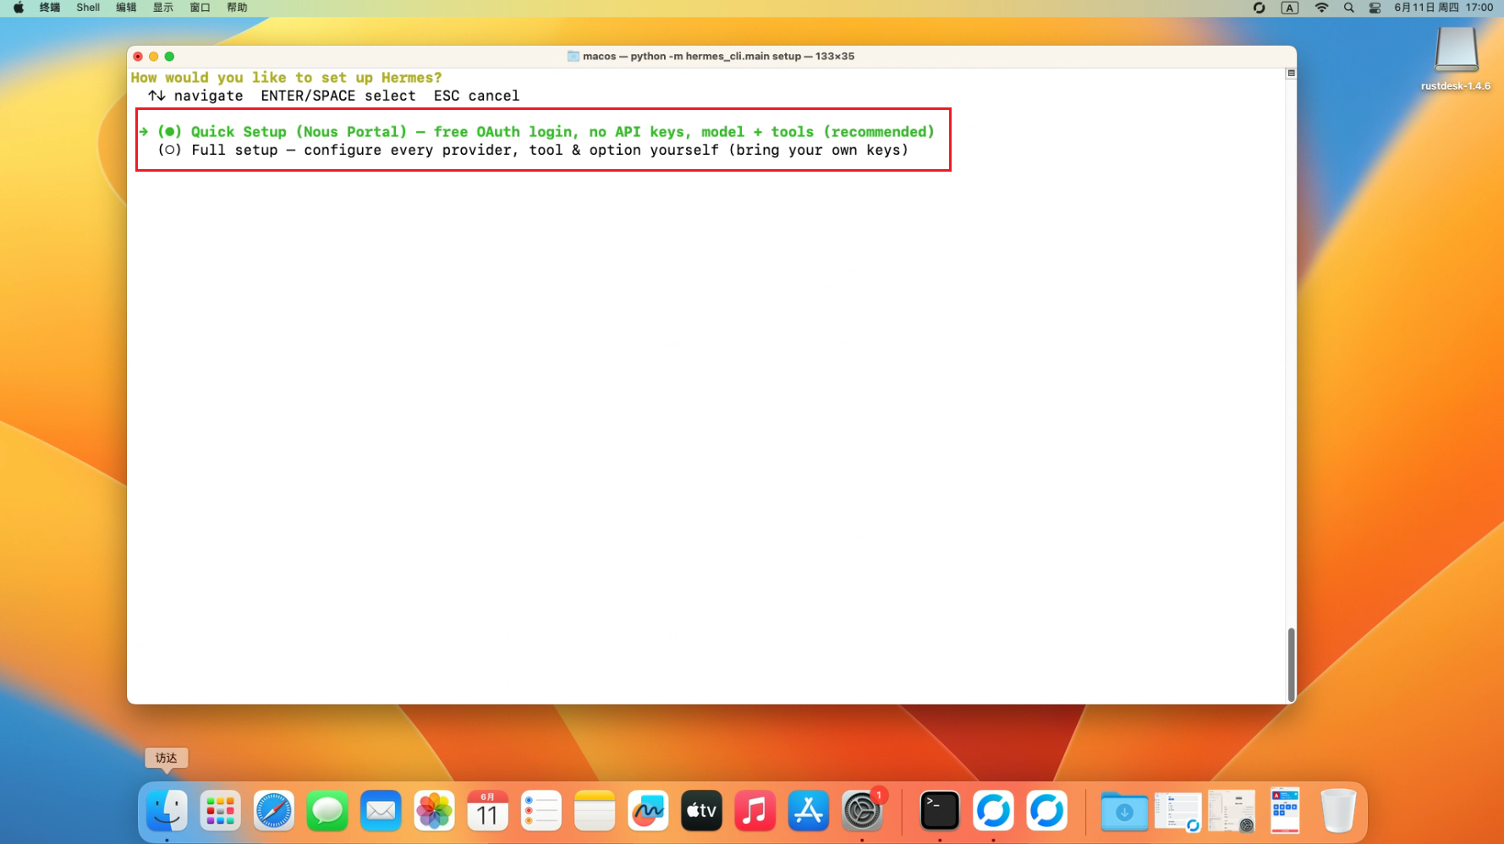Open Calendar app showing 11
The width and height of the screenshot is (1504, 844).
coord(487,811)
